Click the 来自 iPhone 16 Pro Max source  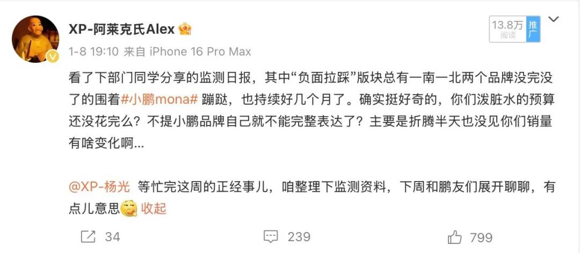point(187,52)
